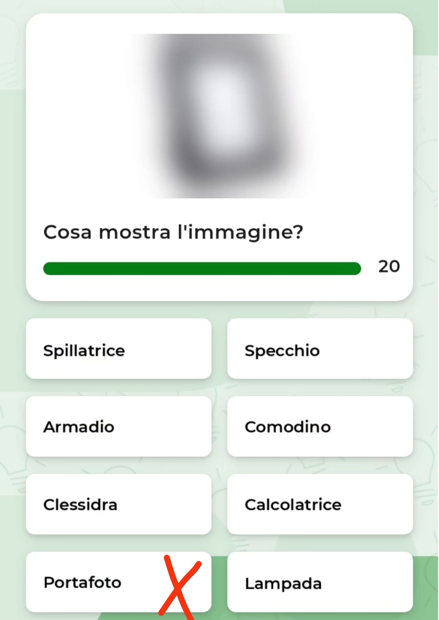The image size is (439, 620).
Task: Select the Calcolatrice option
Action: pyautogui.click(x=320, y=504)
